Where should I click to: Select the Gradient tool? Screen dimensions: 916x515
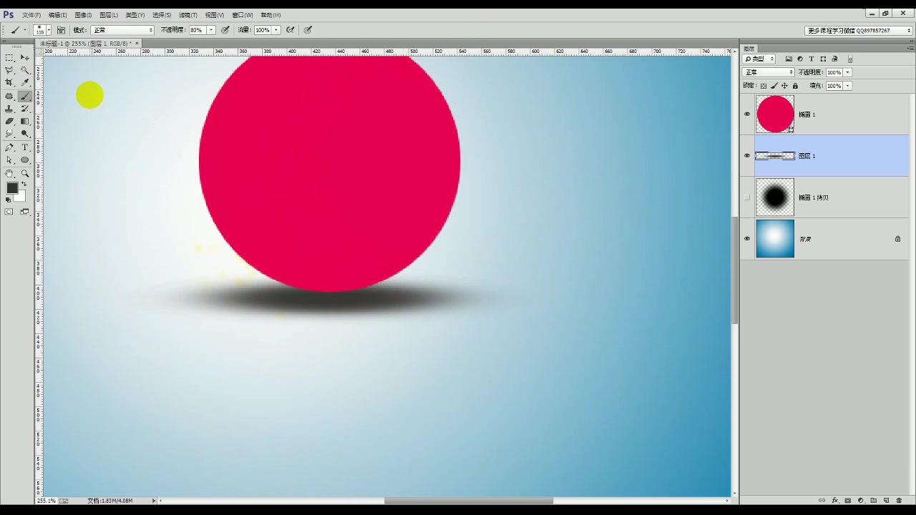24,121
